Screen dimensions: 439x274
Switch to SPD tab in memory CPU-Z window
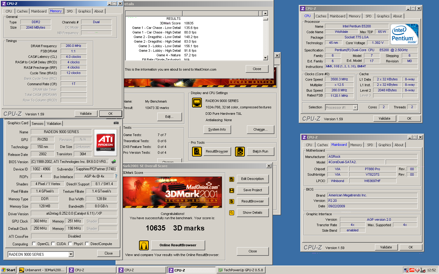70,11
